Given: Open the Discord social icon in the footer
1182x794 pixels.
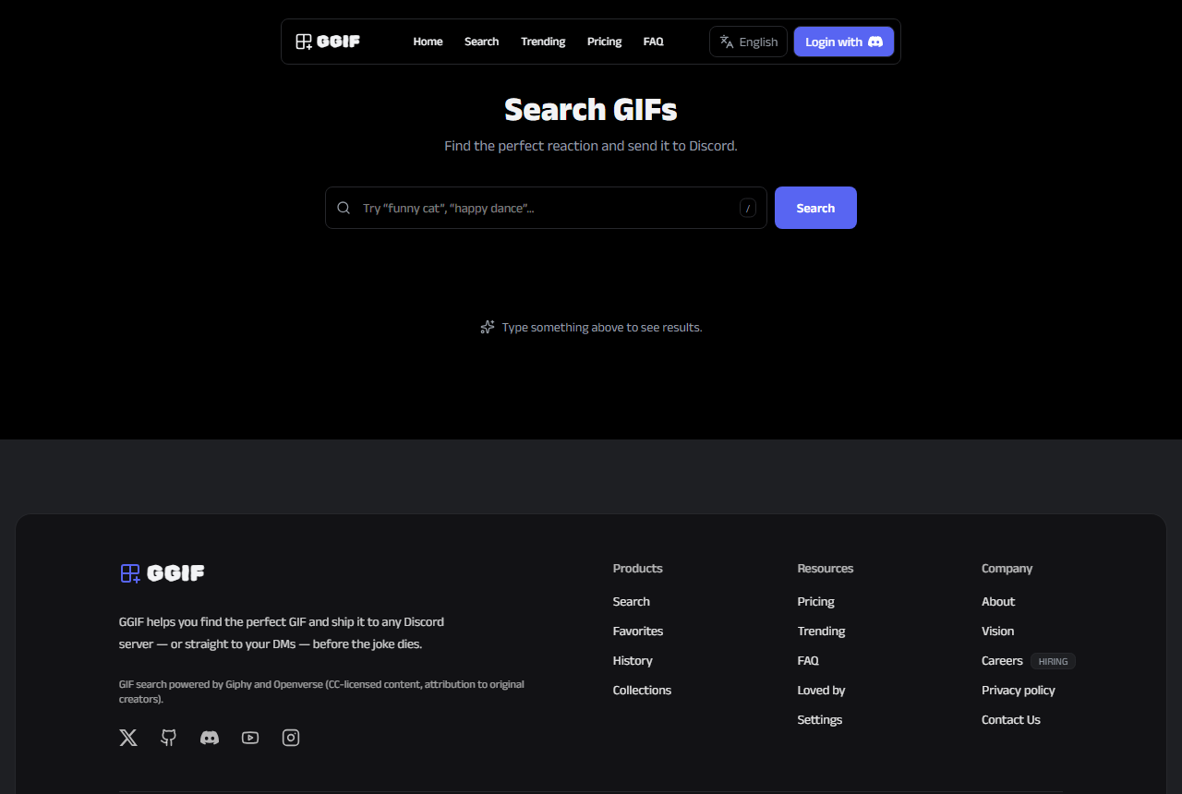Looking at the screenshot, I should tap(210, 738).
